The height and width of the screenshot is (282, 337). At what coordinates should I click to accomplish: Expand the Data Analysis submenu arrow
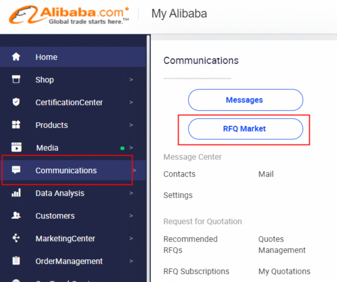coord(131,193)
